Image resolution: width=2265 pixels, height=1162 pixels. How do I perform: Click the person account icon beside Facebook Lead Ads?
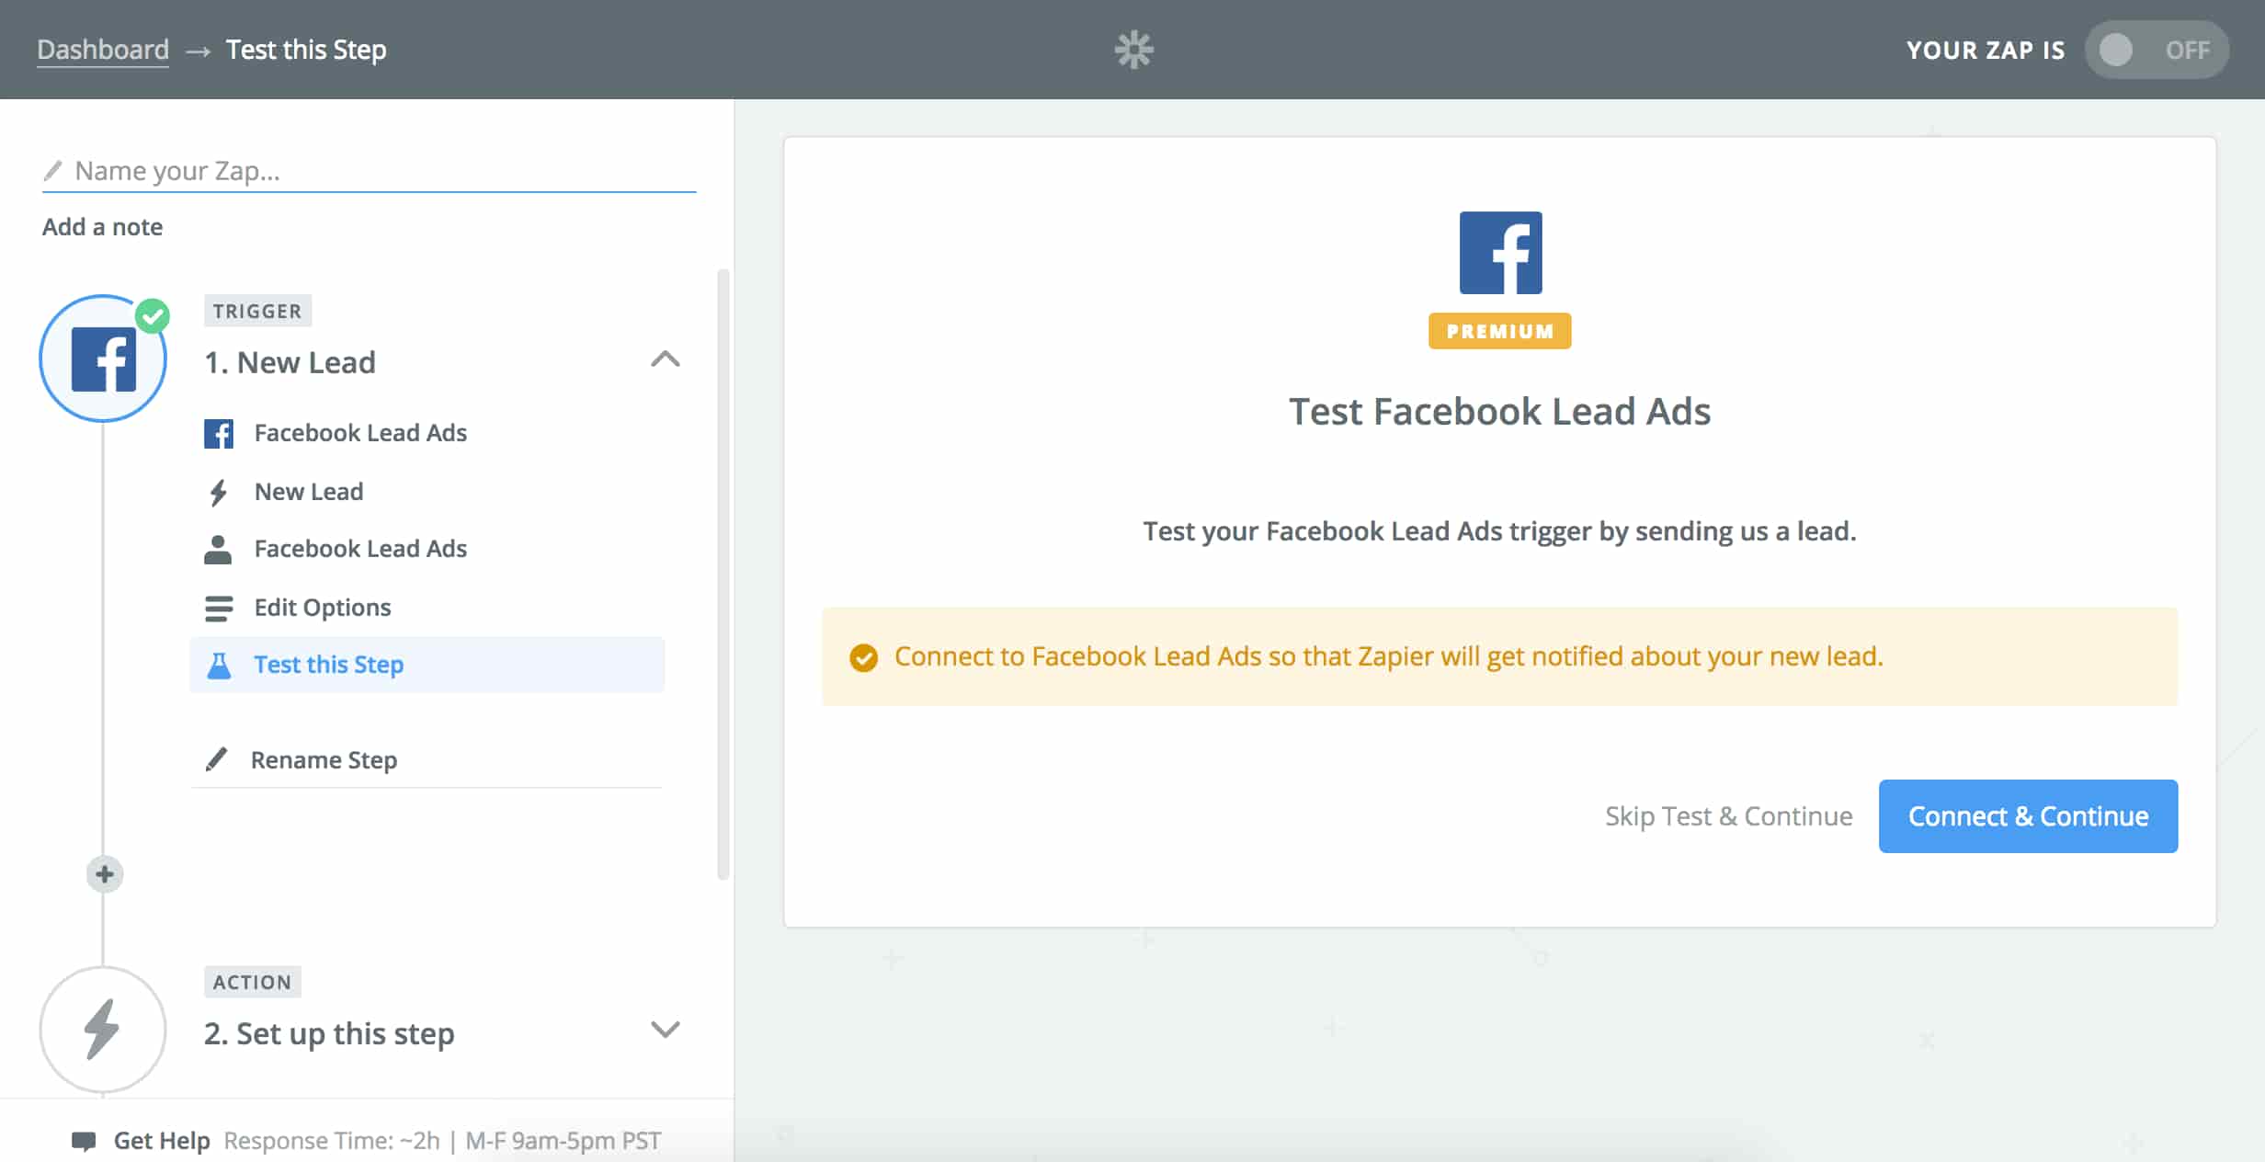(218, 550)
